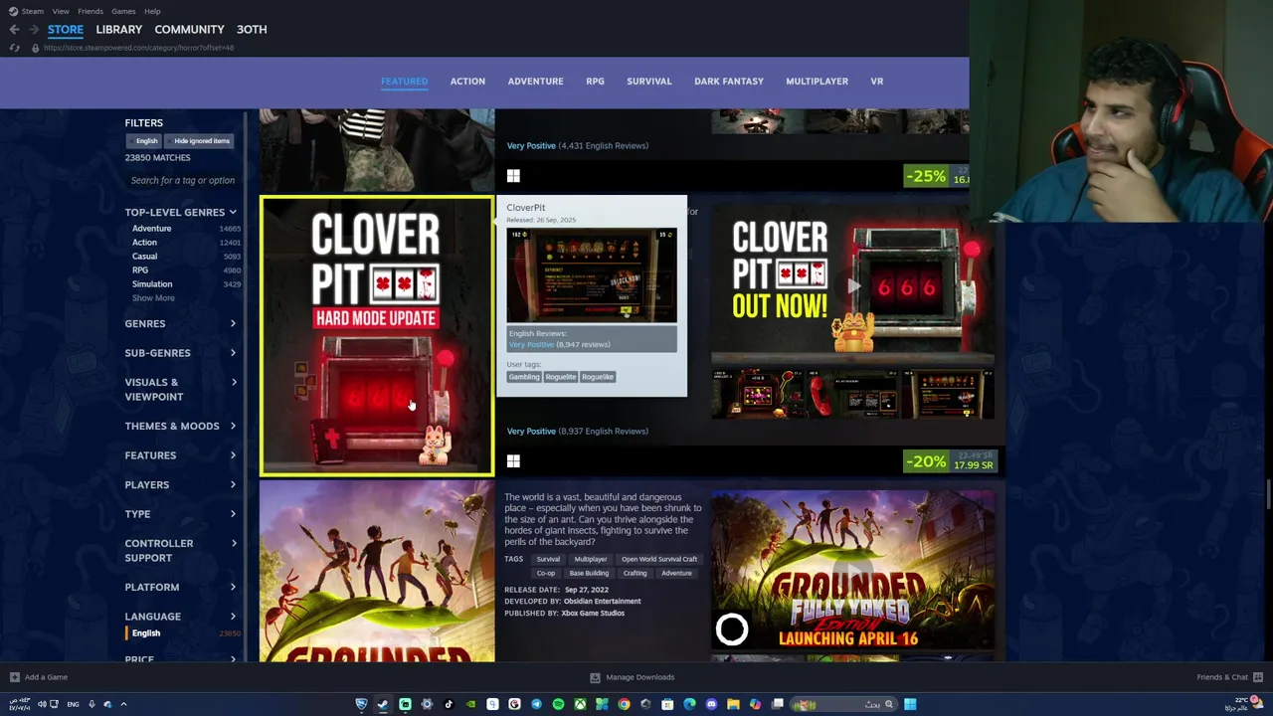Filter by Adventure genre
The image size is (1273, 716).
point(152,229)
